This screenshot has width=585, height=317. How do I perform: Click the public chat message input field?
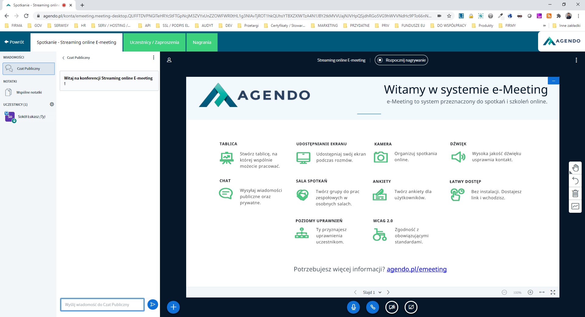(102, 305)
